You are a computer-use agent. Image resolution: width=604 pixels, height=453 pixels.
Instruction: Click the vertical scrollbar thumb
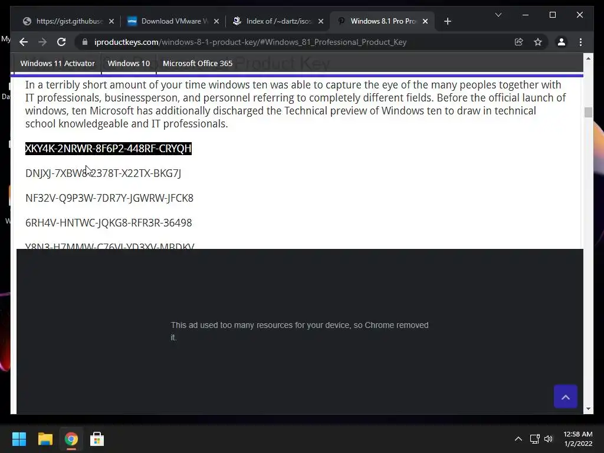click(x=588, y=112)
